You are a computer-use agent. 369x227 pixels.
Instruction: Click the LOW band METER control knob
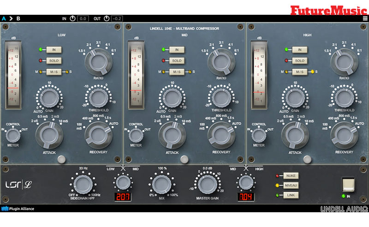coord(13,135)
